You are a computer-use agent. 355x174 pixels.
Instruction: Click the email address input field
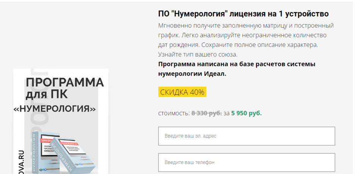(246, 136)
